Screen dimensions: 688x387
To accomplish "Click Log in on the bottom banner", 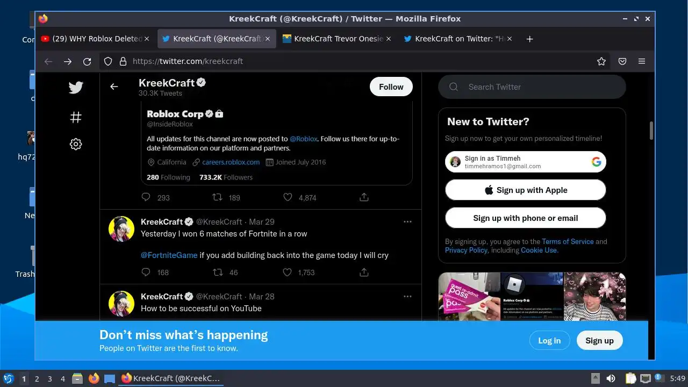I will [549, 340].
